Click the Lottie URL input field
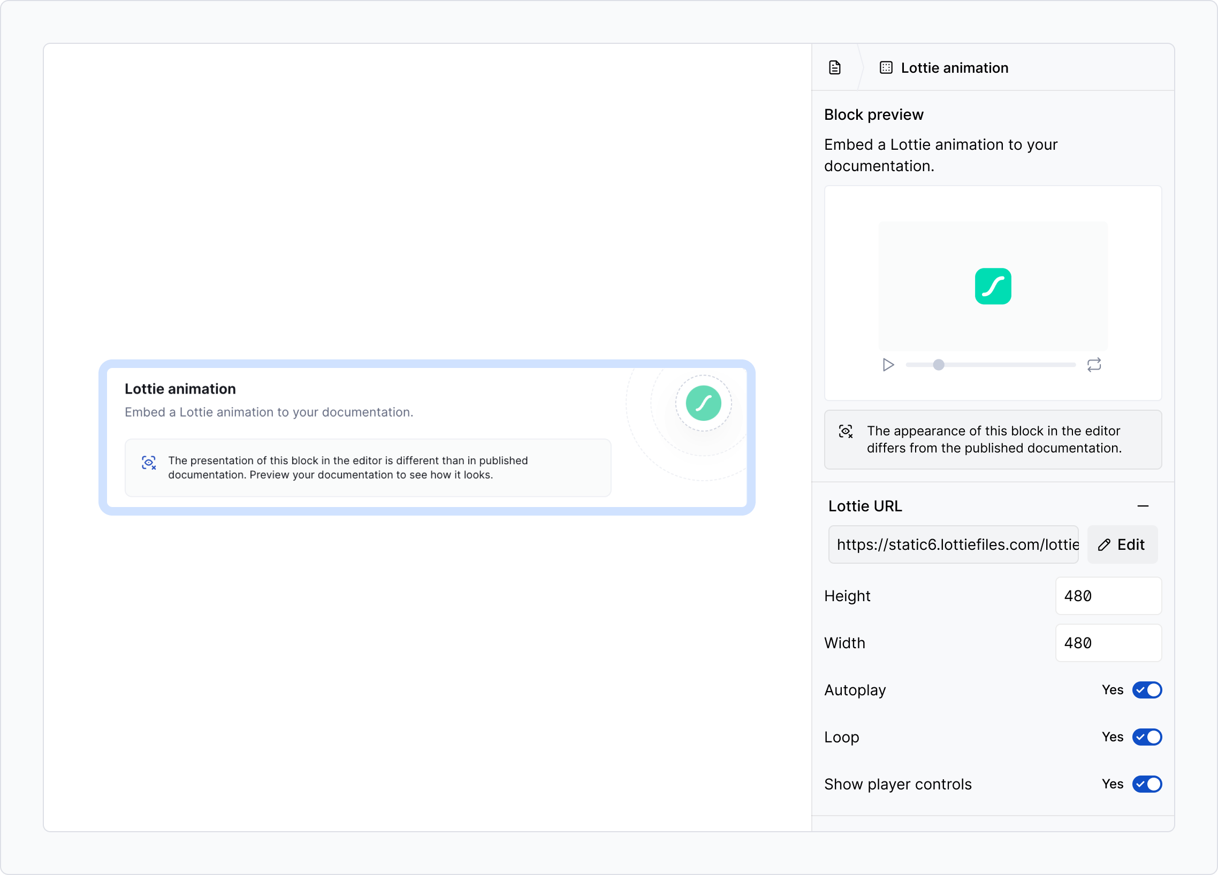 point(953,545)
